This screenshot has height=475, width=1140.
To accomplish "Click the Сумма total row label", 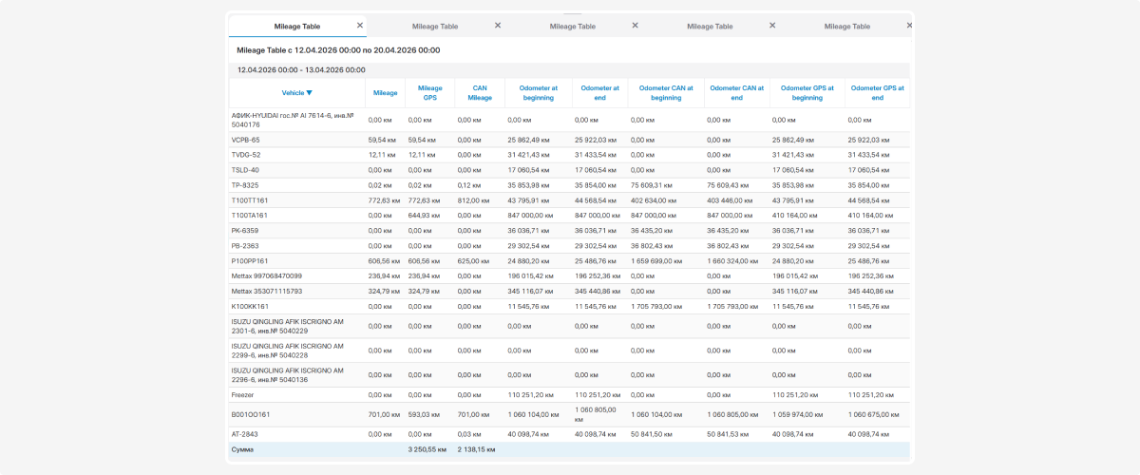I will click(242, 449).
